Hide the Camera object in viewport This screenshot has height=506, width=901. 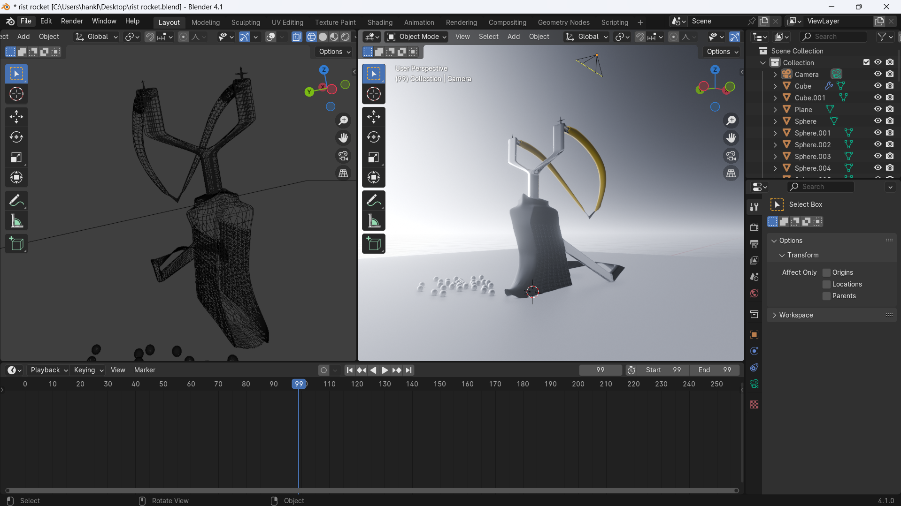point(878,74)
